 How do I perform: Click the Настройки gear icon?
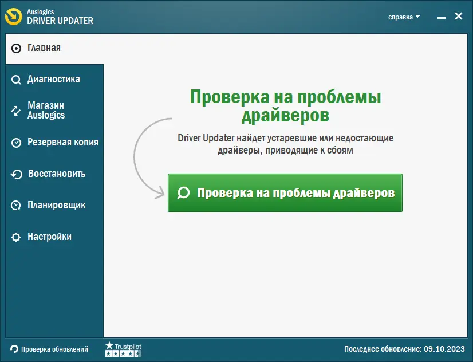pos(16,237)
